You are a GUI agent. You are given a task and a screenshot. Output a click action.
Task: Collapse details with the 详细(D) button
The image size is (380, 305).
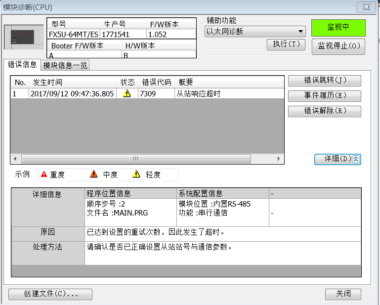coord(338,159)
